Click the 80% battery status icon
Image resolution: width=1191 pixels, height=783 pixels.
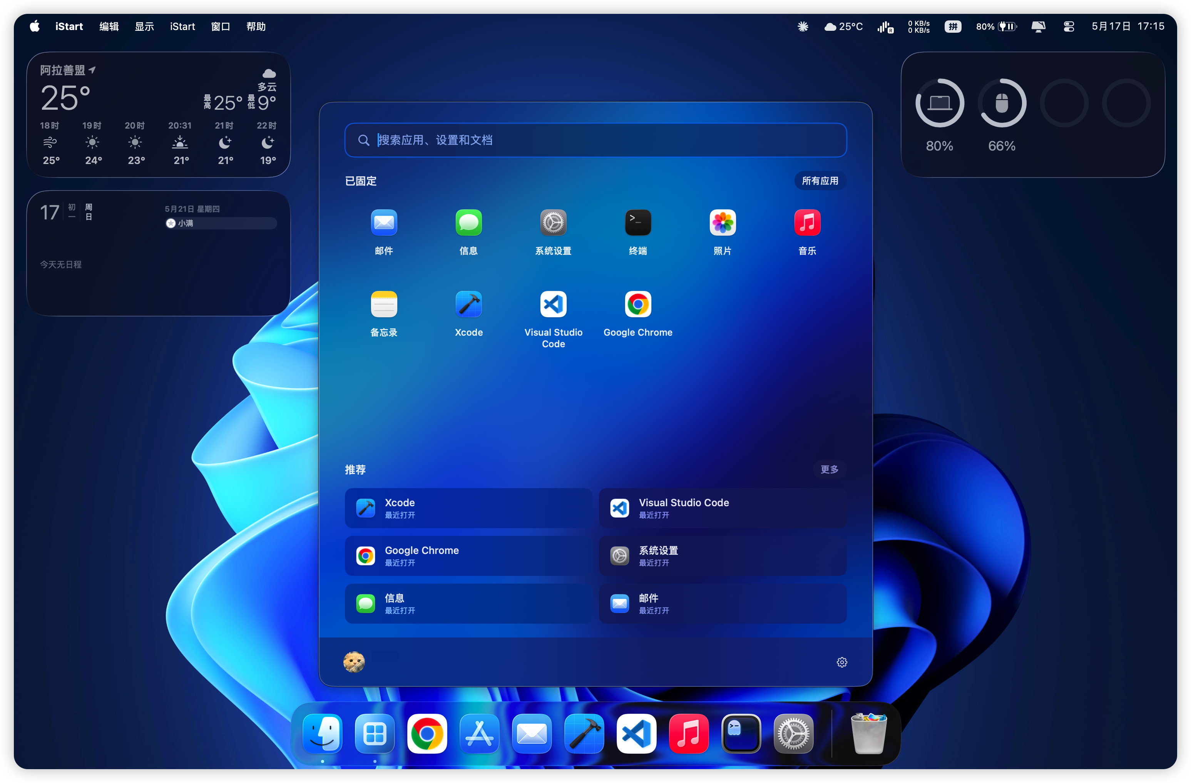[x=996, y=27]
